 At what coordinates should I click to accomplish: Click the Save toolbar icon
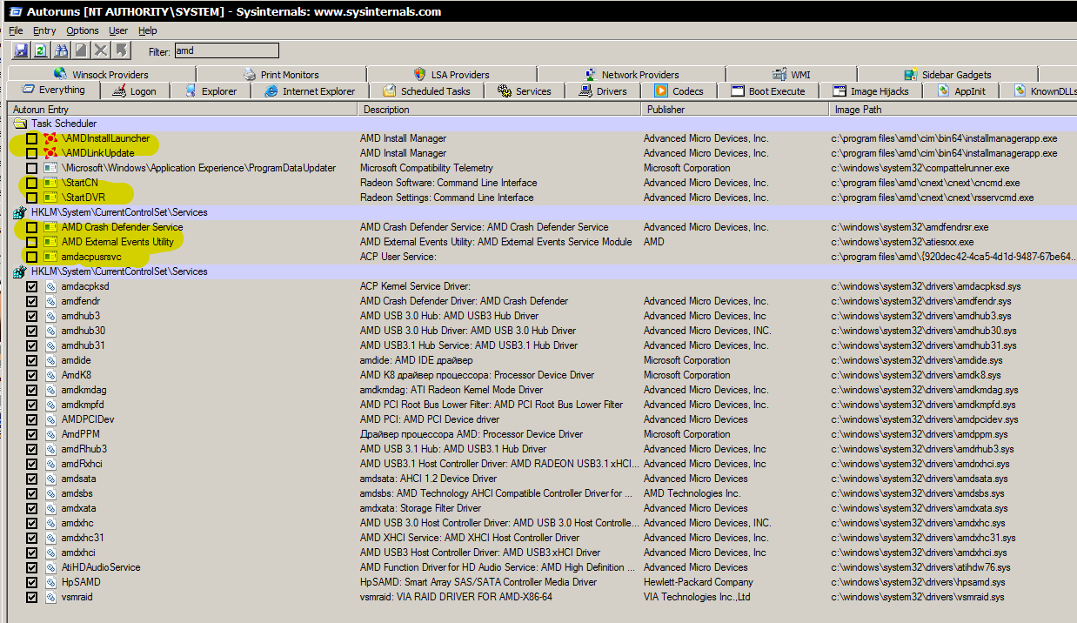coord(21,50)
